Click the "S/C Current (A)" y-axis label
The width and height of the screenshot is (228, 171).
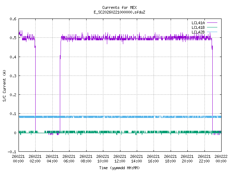[x=5, y=85]
